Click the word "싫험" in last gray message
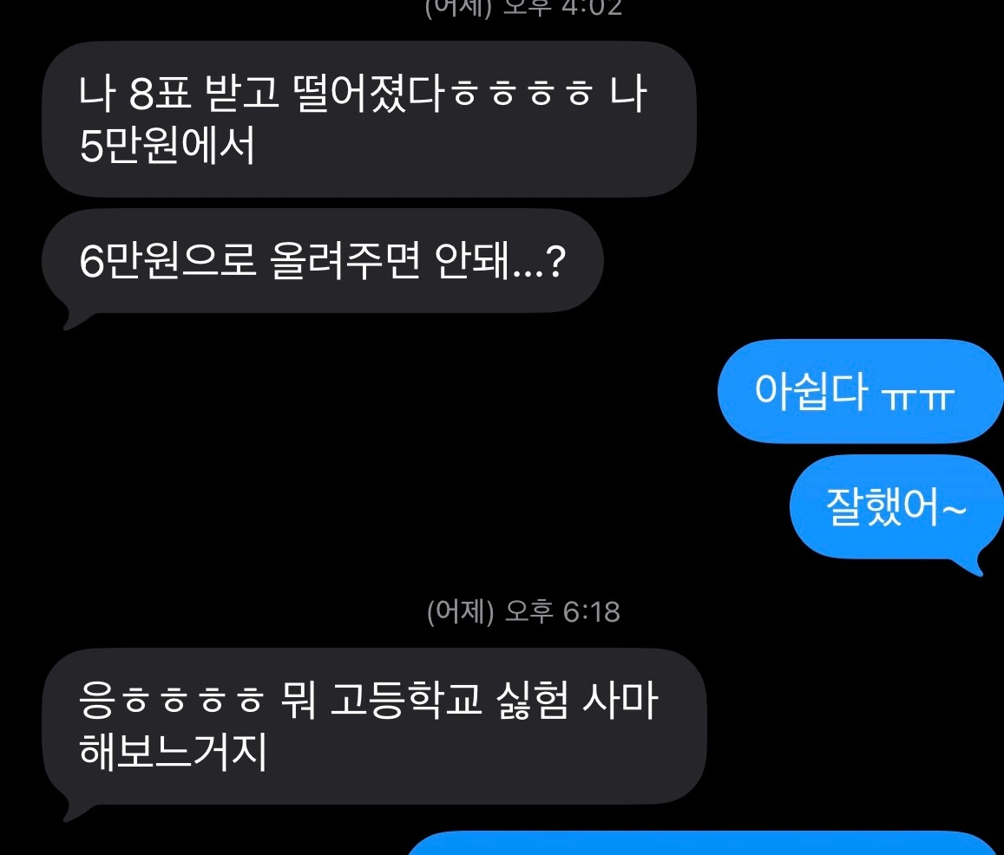 pos(533,700)
